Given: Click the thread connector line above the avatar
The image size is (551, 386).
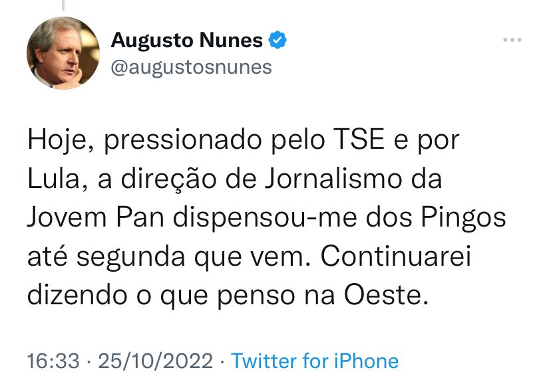Looking at the screenshot, I should click(63, 6).
